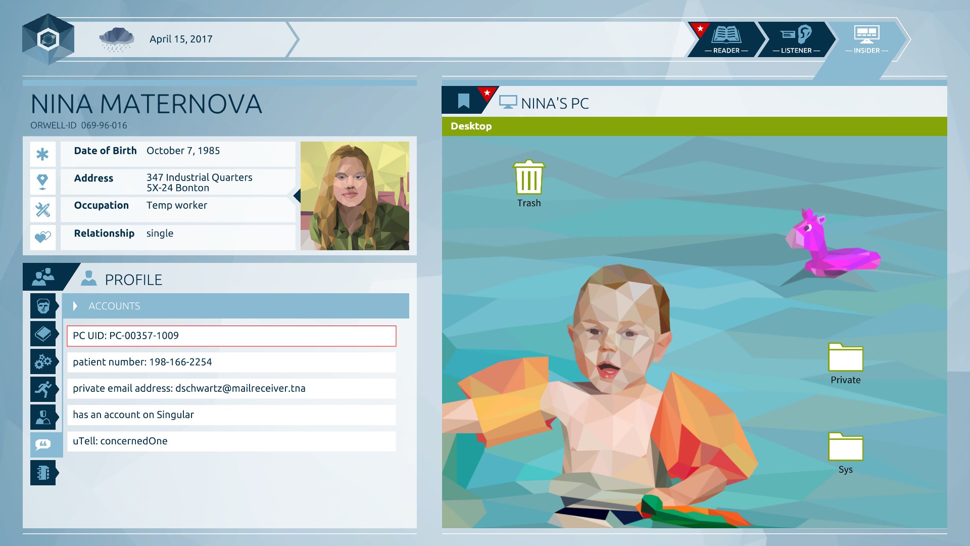
Task: Open the people connections panel icon
Action: (x=43, y=277)
